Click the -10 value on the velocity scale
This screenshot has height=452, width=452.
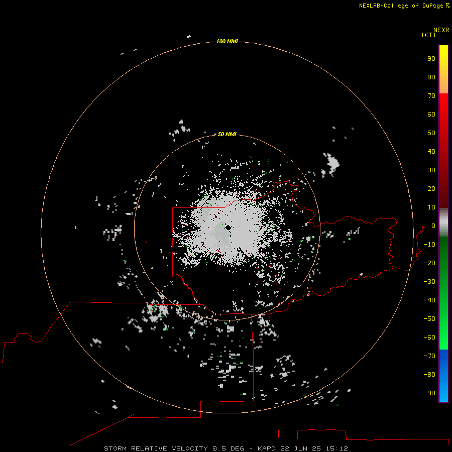[x=429, y=245]
